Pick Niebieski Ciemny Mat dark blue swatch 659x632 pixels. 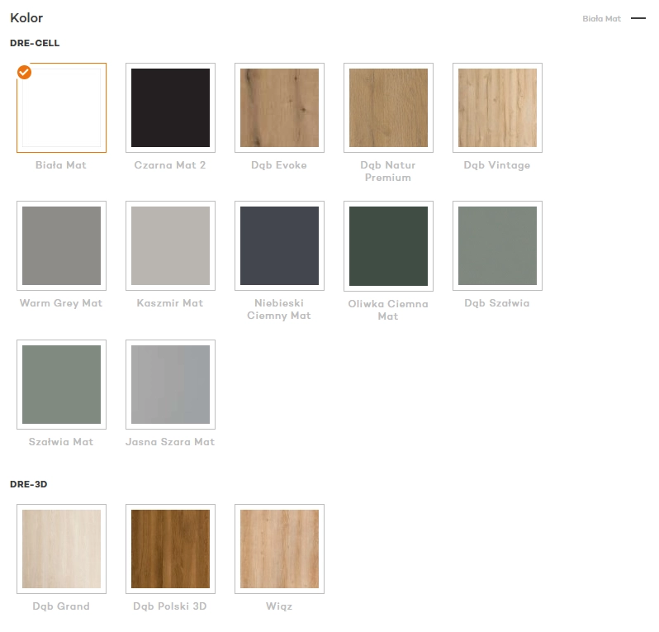tap(279, 245)
